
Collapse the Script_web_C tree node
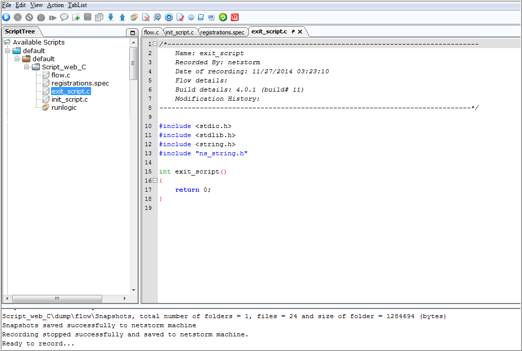tap(27, 67)
